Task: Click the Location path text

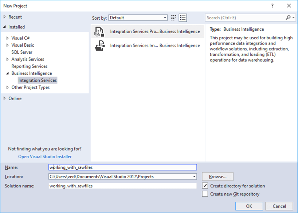Action: [102, 177]
